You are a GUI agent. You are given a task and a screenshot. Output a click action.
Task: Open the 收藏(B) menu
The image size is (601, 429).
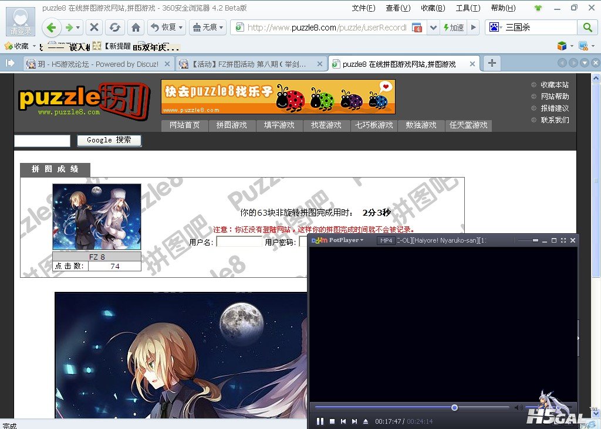(433, 8)
